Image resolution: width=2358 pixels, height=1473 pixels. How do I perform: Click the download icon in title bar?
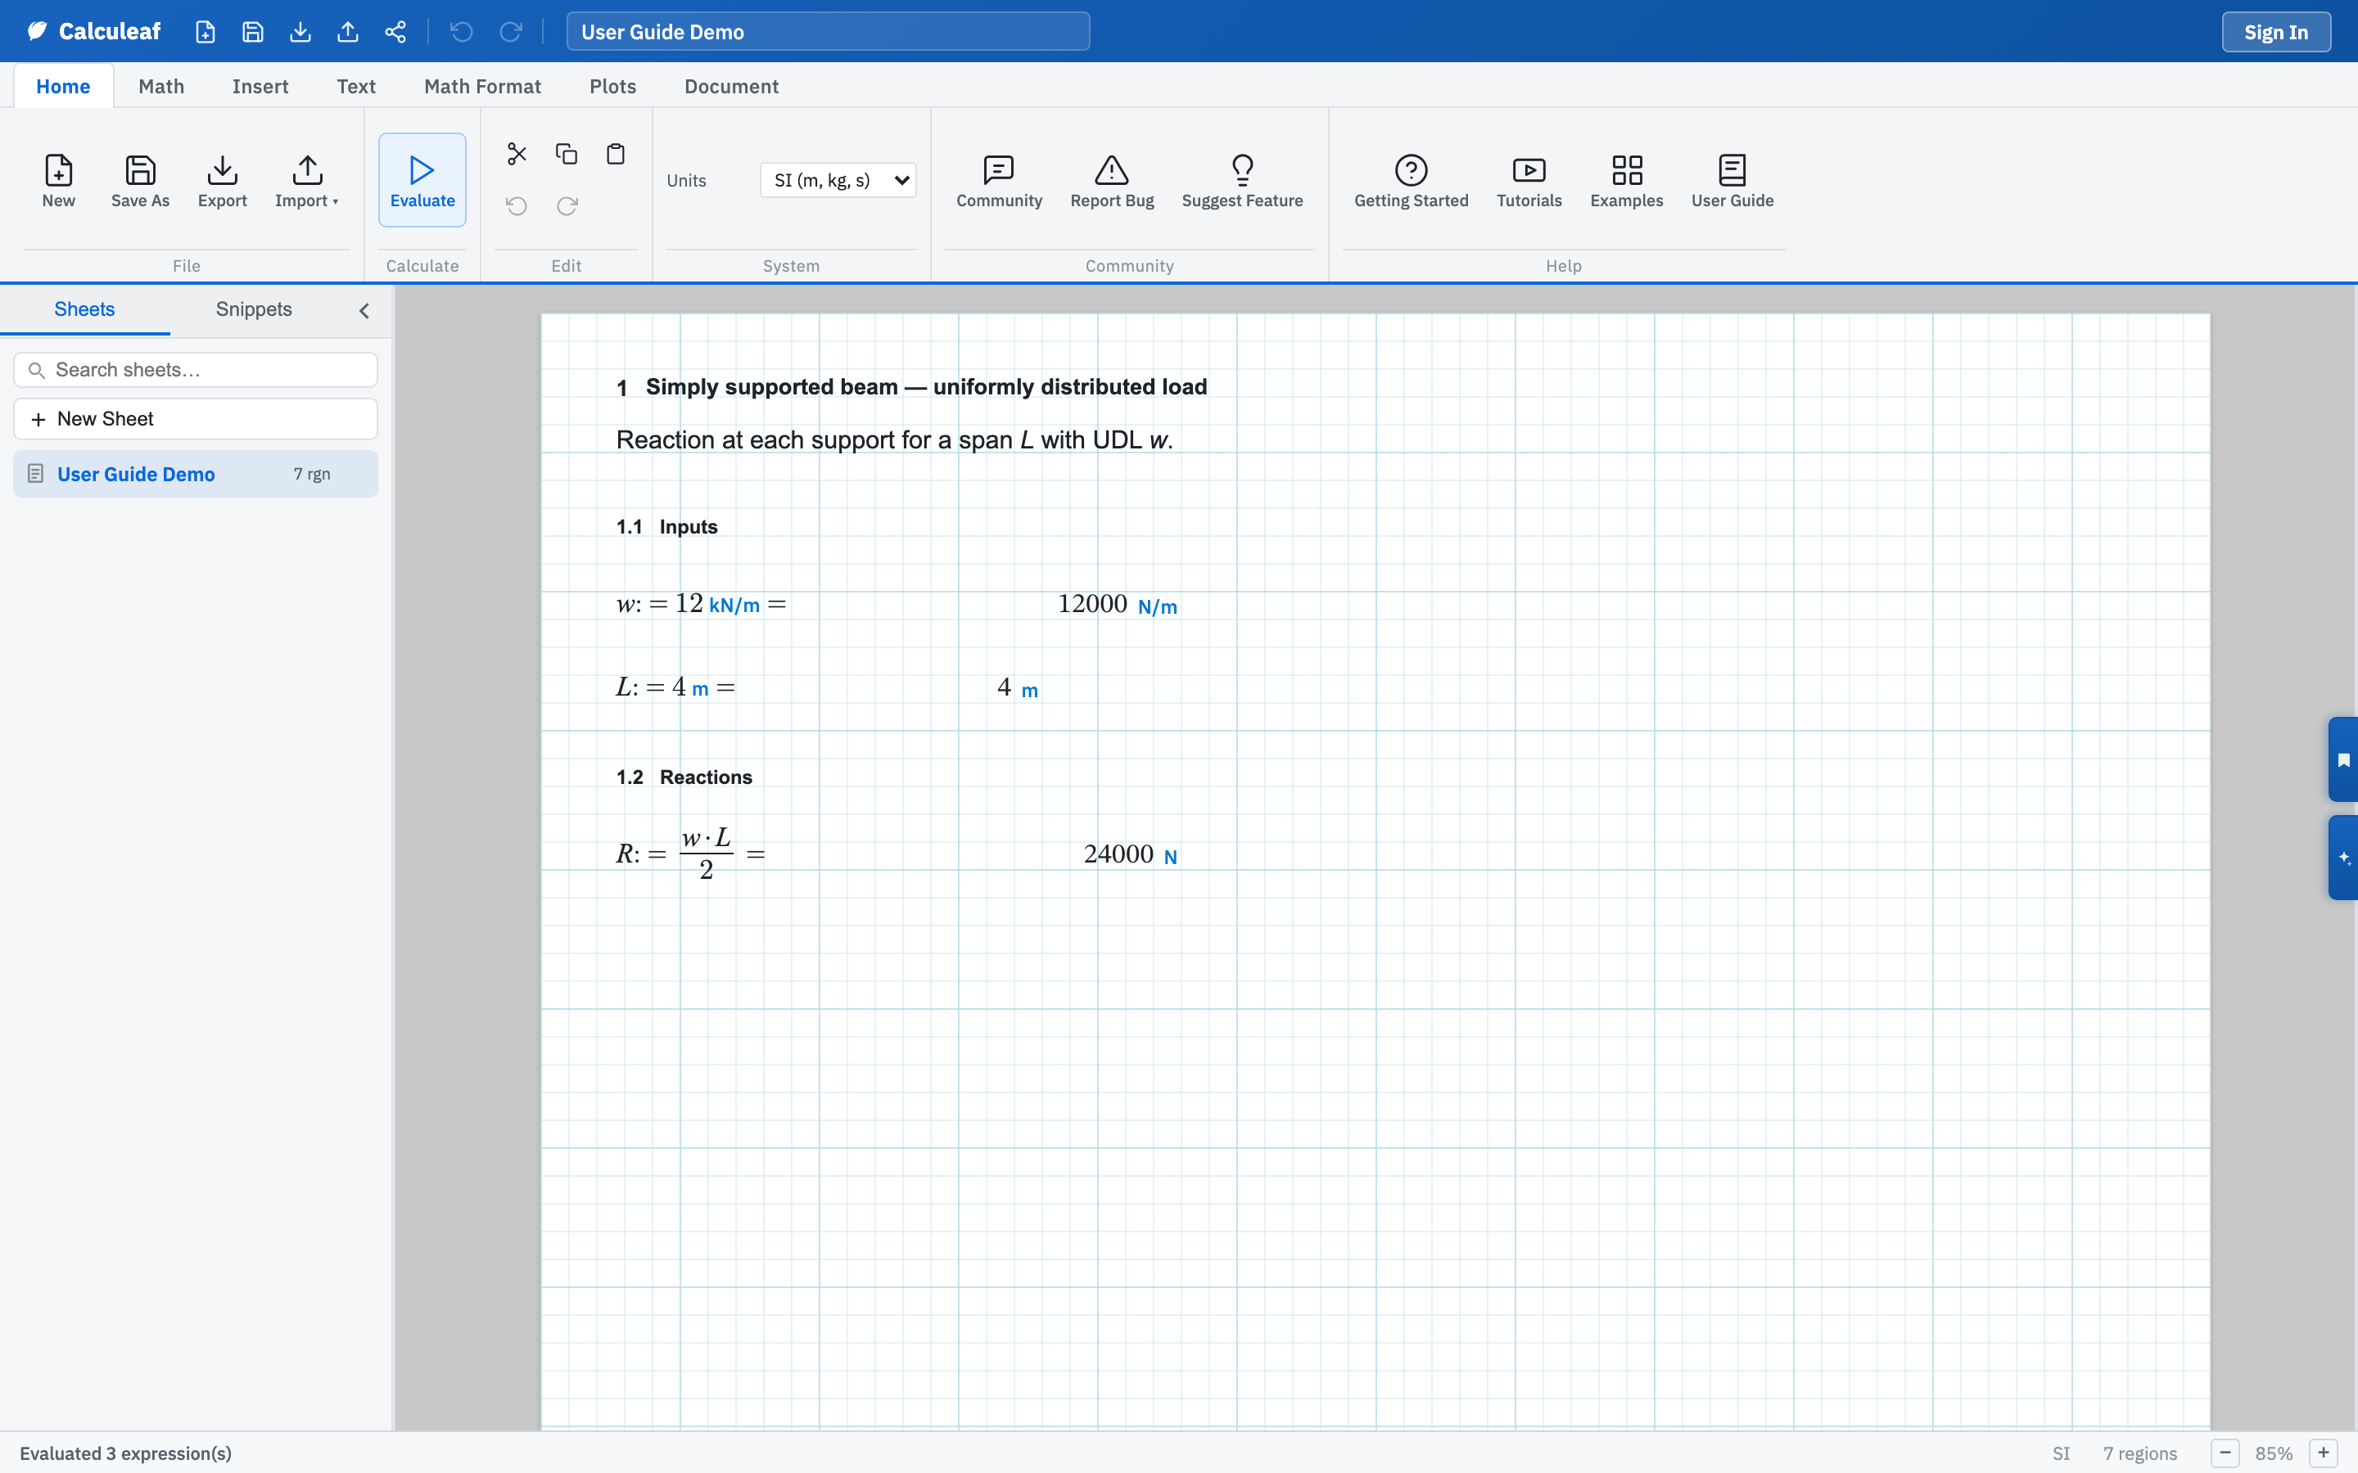(300, 32)
